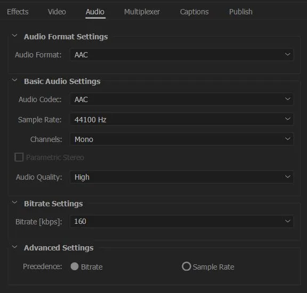Switch to the Publish tab
Viewport: 307px width, 293px height.
[240, 12]
